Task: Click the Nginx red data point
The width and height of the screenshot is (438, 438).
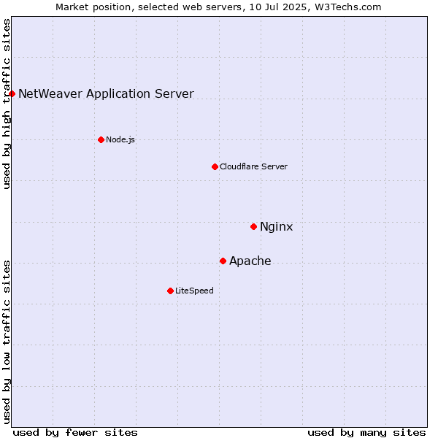Action: pyautogui.click(x=253, y=226)
